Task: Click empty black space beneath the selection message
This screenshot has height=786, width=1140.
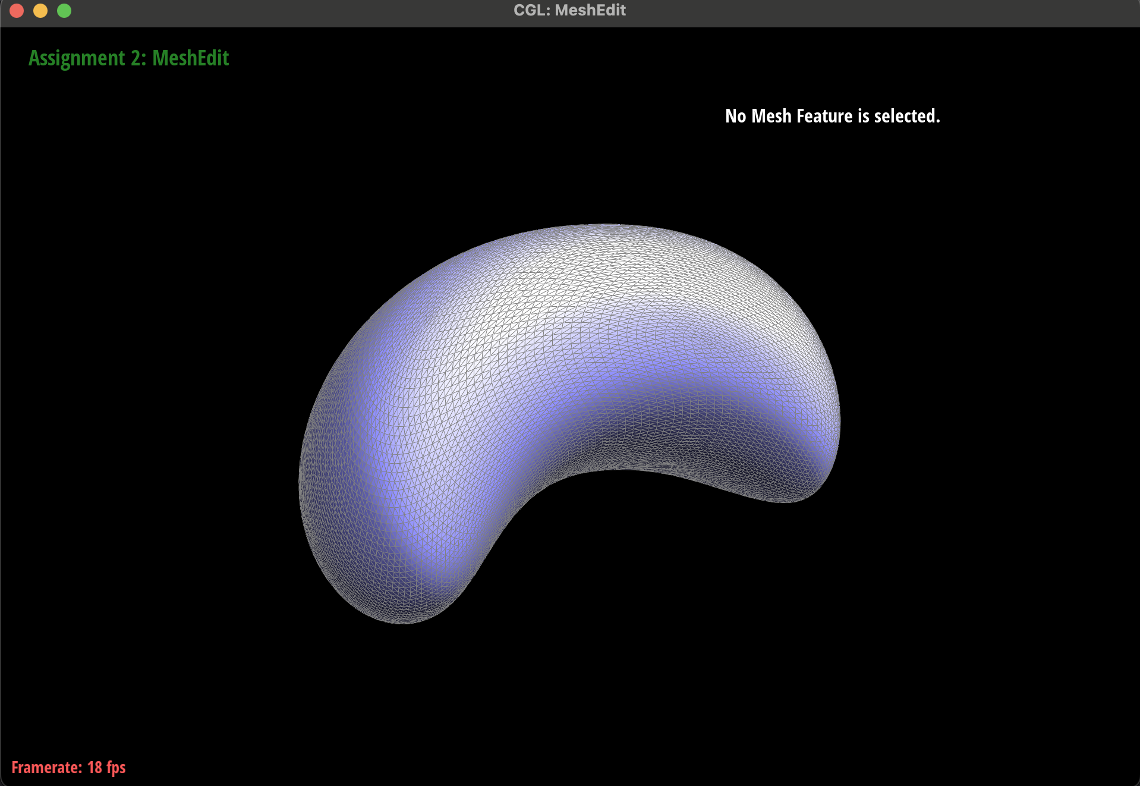Action: 832,178
